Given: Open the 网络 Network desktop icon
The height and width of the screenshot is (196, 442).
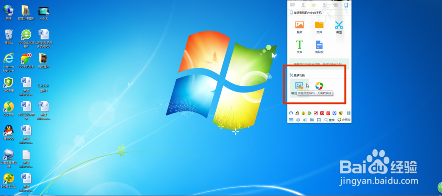Looking at the screenshot, I should (9, 12).
